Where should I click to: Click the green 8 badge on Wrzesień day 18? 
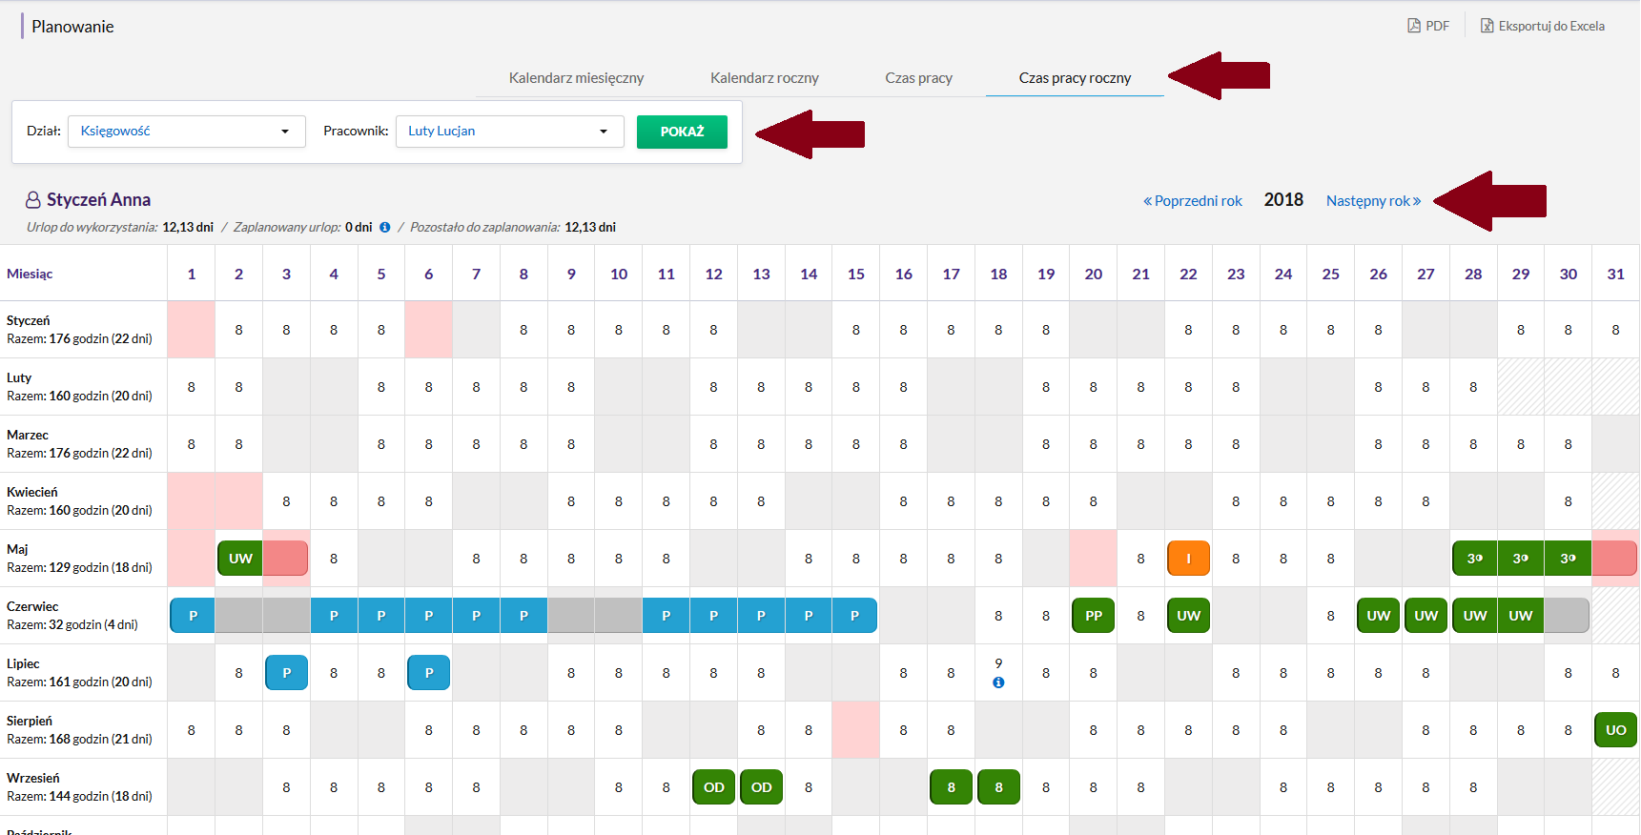pos(998,787)
